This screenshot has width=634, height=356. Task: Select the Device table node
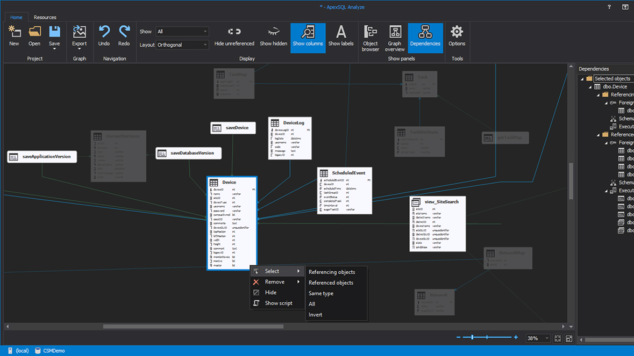[x=232, y=223]
